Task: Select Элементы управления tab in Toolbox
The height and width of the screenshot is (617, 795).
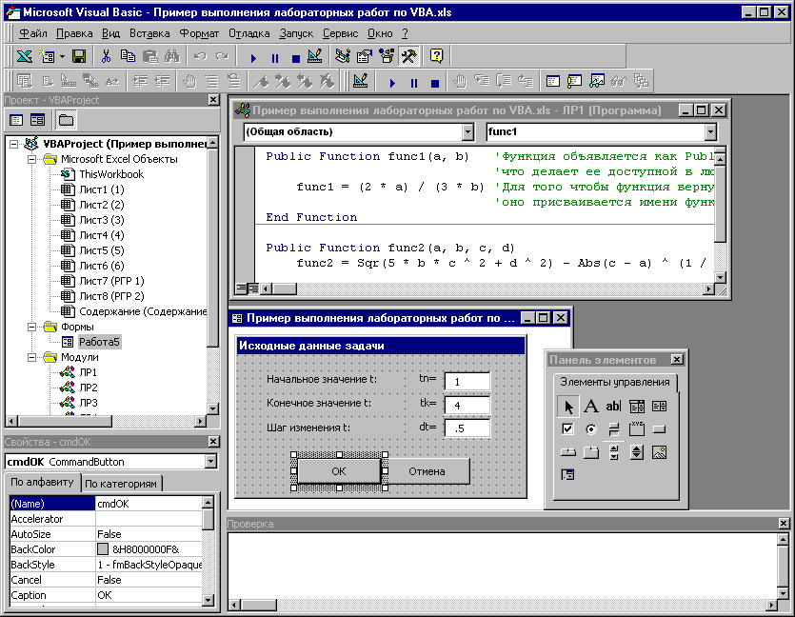Action: point(614,382)
